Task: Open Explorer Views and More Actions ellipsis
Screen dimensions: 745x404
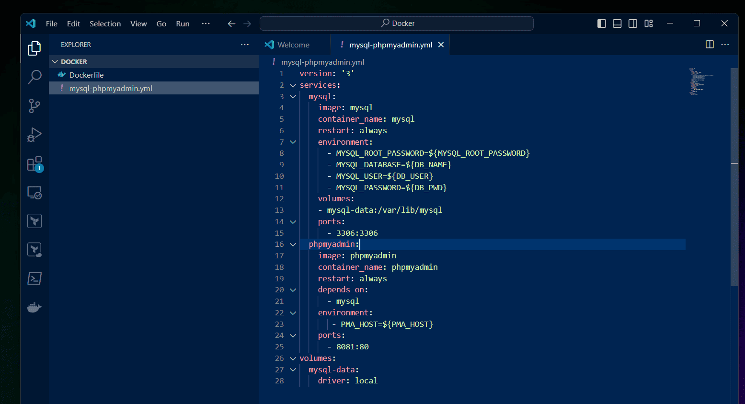Action: tap(245, 45)
